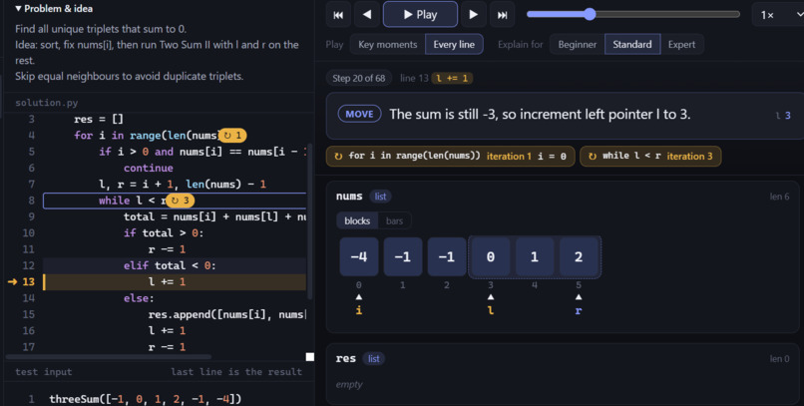
Task: Click the i pointer marker
Action: tap(359, 304)
